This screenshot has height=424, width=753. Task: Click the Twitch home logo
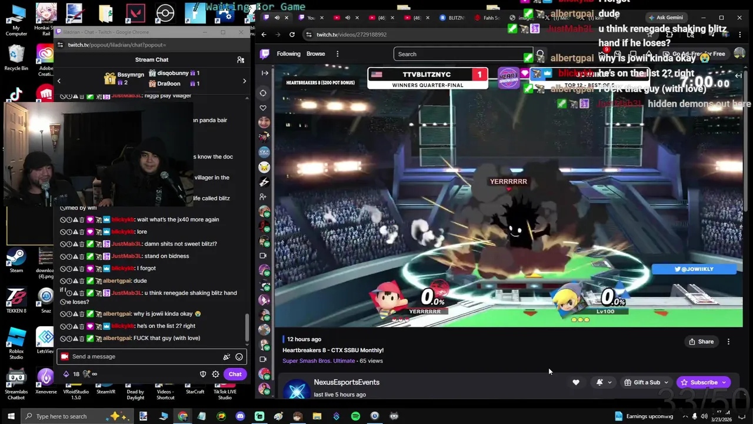[x=265, y=54]
